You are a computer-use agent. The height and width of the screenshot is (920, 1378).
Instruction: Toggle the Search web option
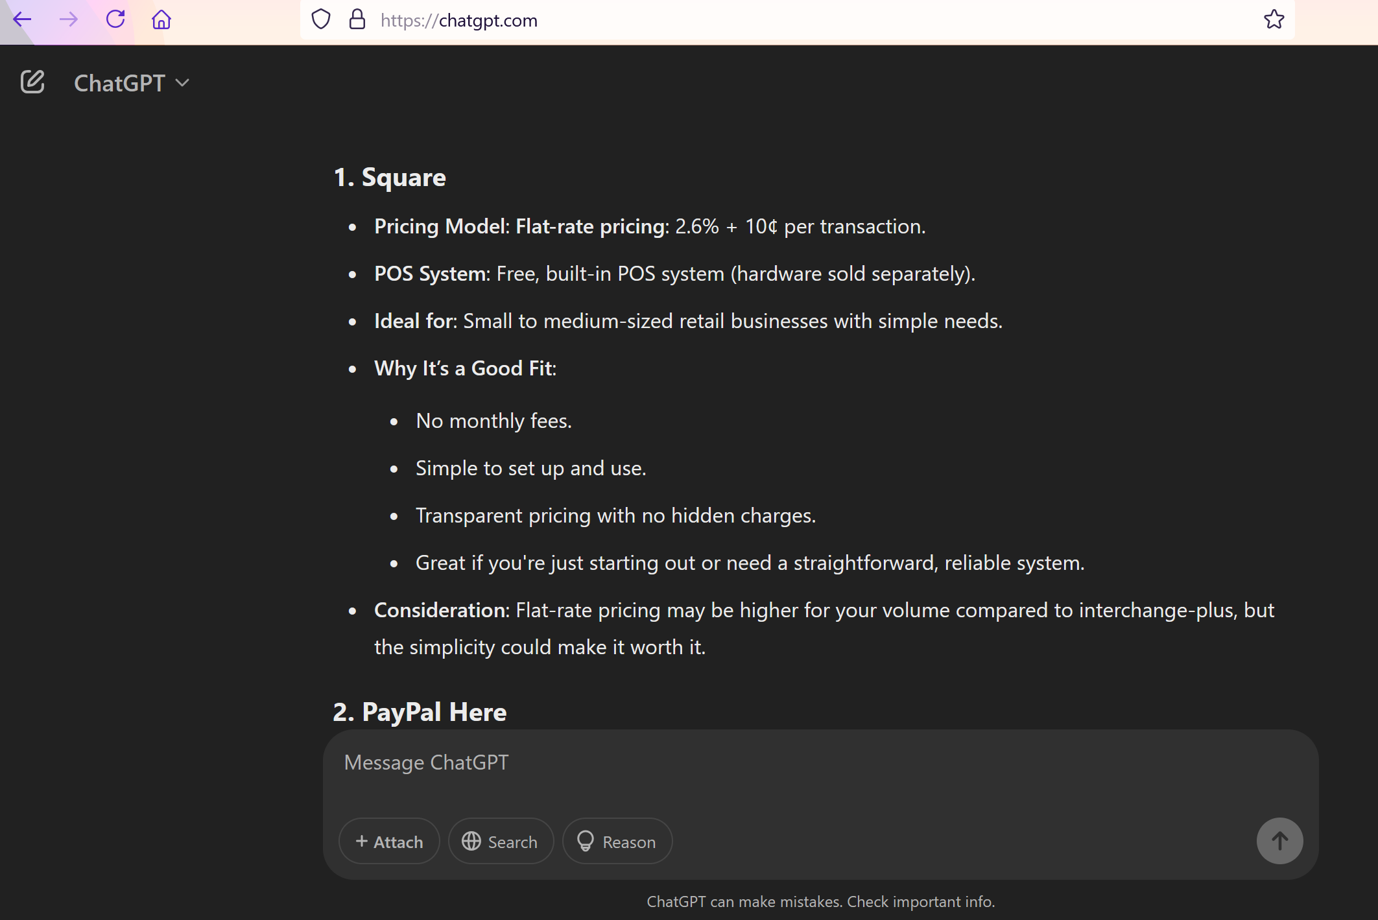[x=501, y=842]
